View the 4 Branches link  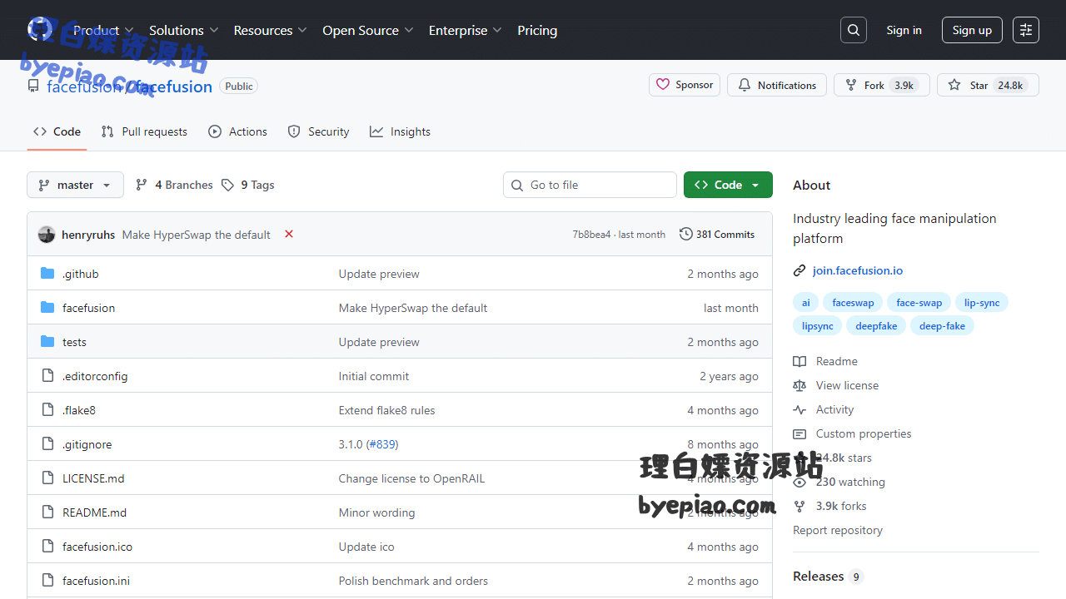click(174, 185)
